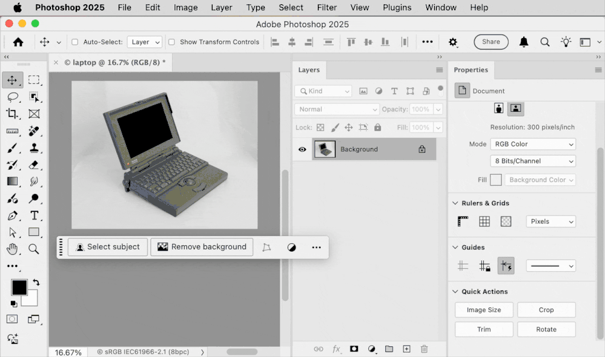Screen dimensions: 605x357
Task: Click the delete layer trash icon
Action: pyautogui.click(x=424, y=349)
